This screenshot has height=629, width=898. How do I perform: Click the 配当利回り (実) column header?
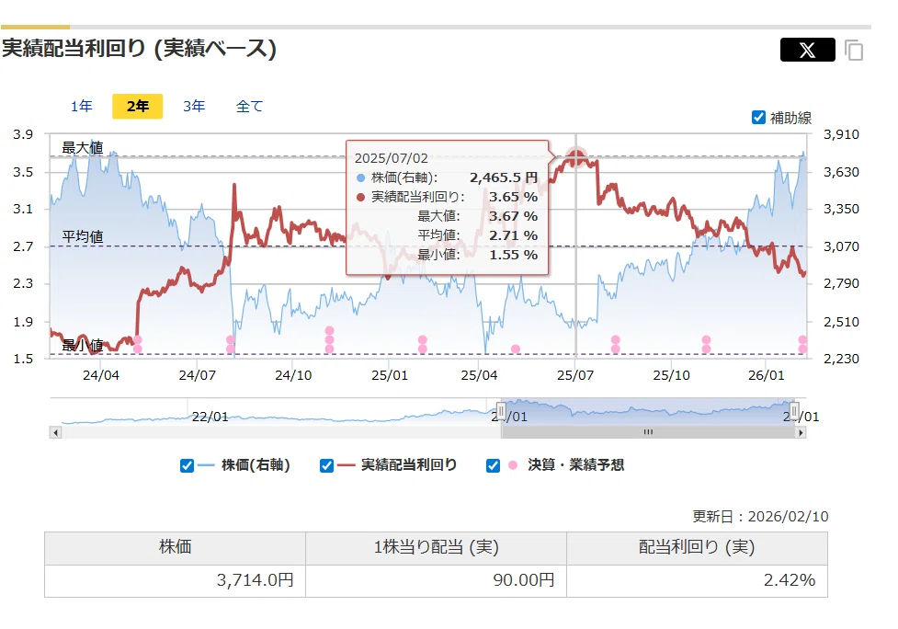pos(697,548)
